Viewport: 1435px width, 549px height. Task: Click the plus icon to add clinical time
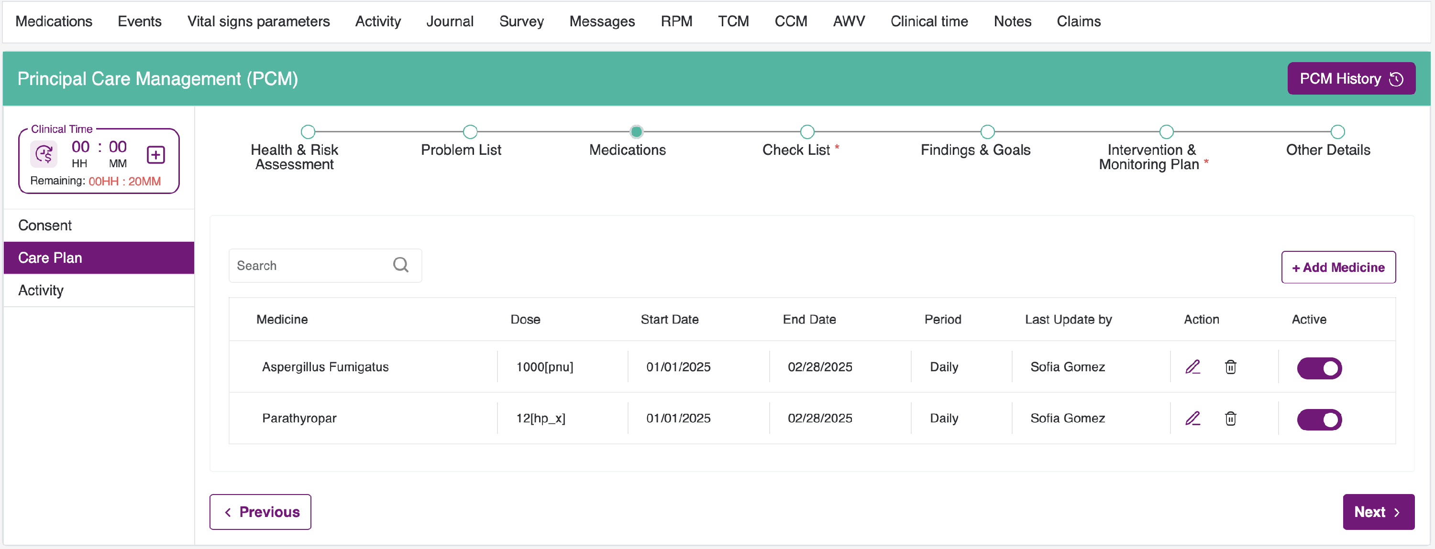tap(155, 155)
